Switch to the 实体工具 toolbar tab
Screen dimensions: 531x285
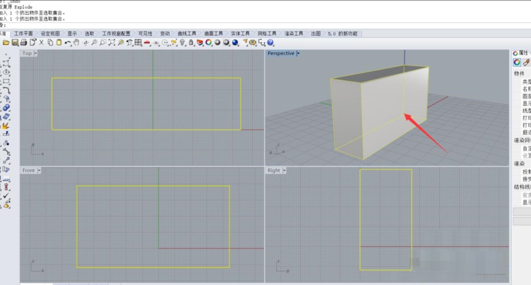tap(240, 33)
